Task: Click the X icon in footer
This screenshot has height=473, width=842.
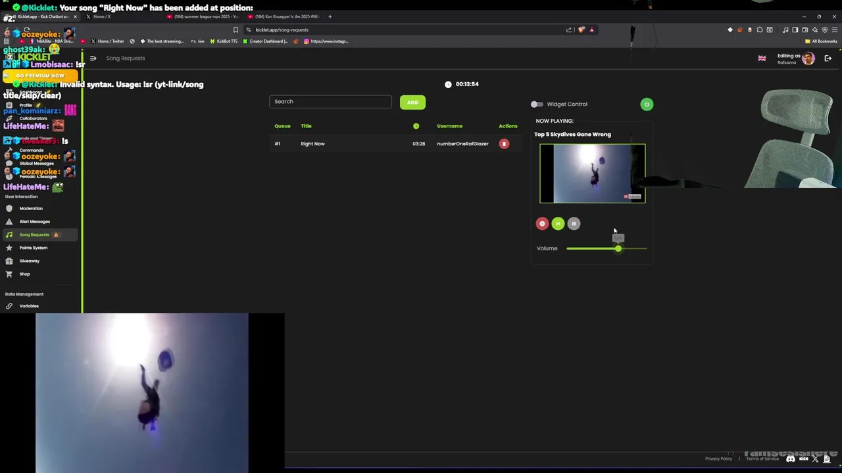Action: [815, 459]
